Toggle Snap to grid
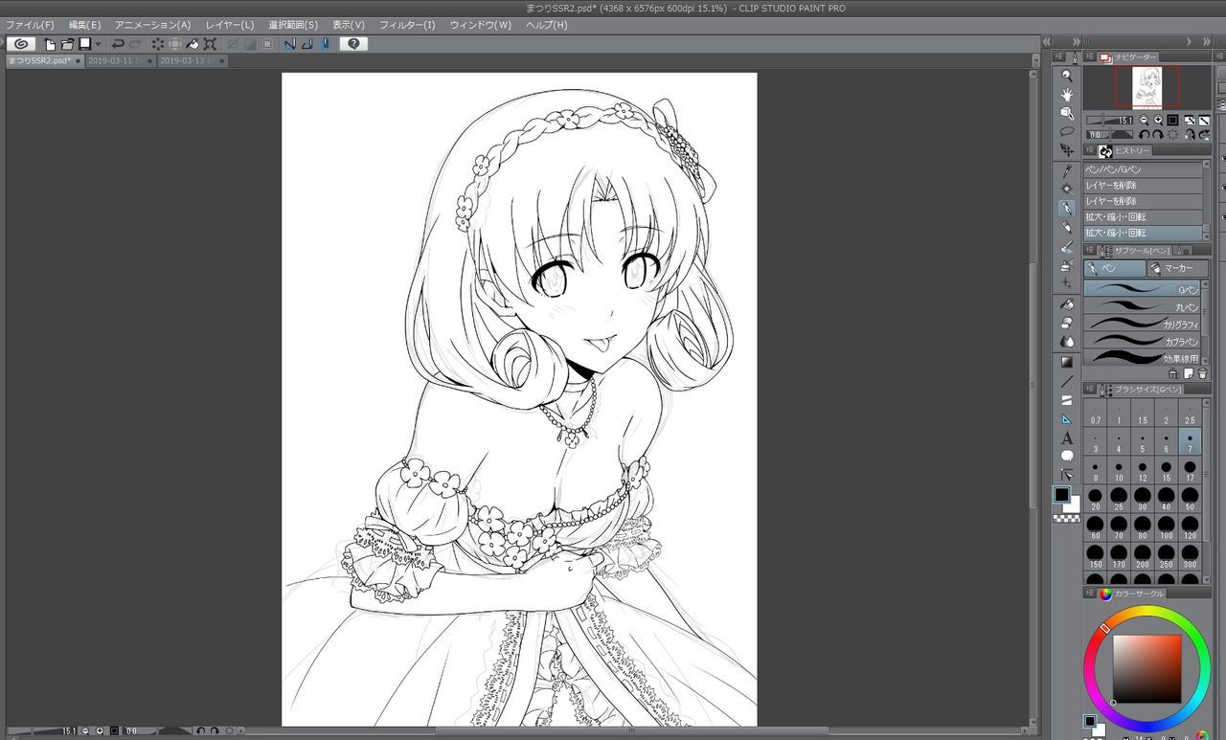The width and height of the screenshot is (1226, 740). [x=325, y=44]
